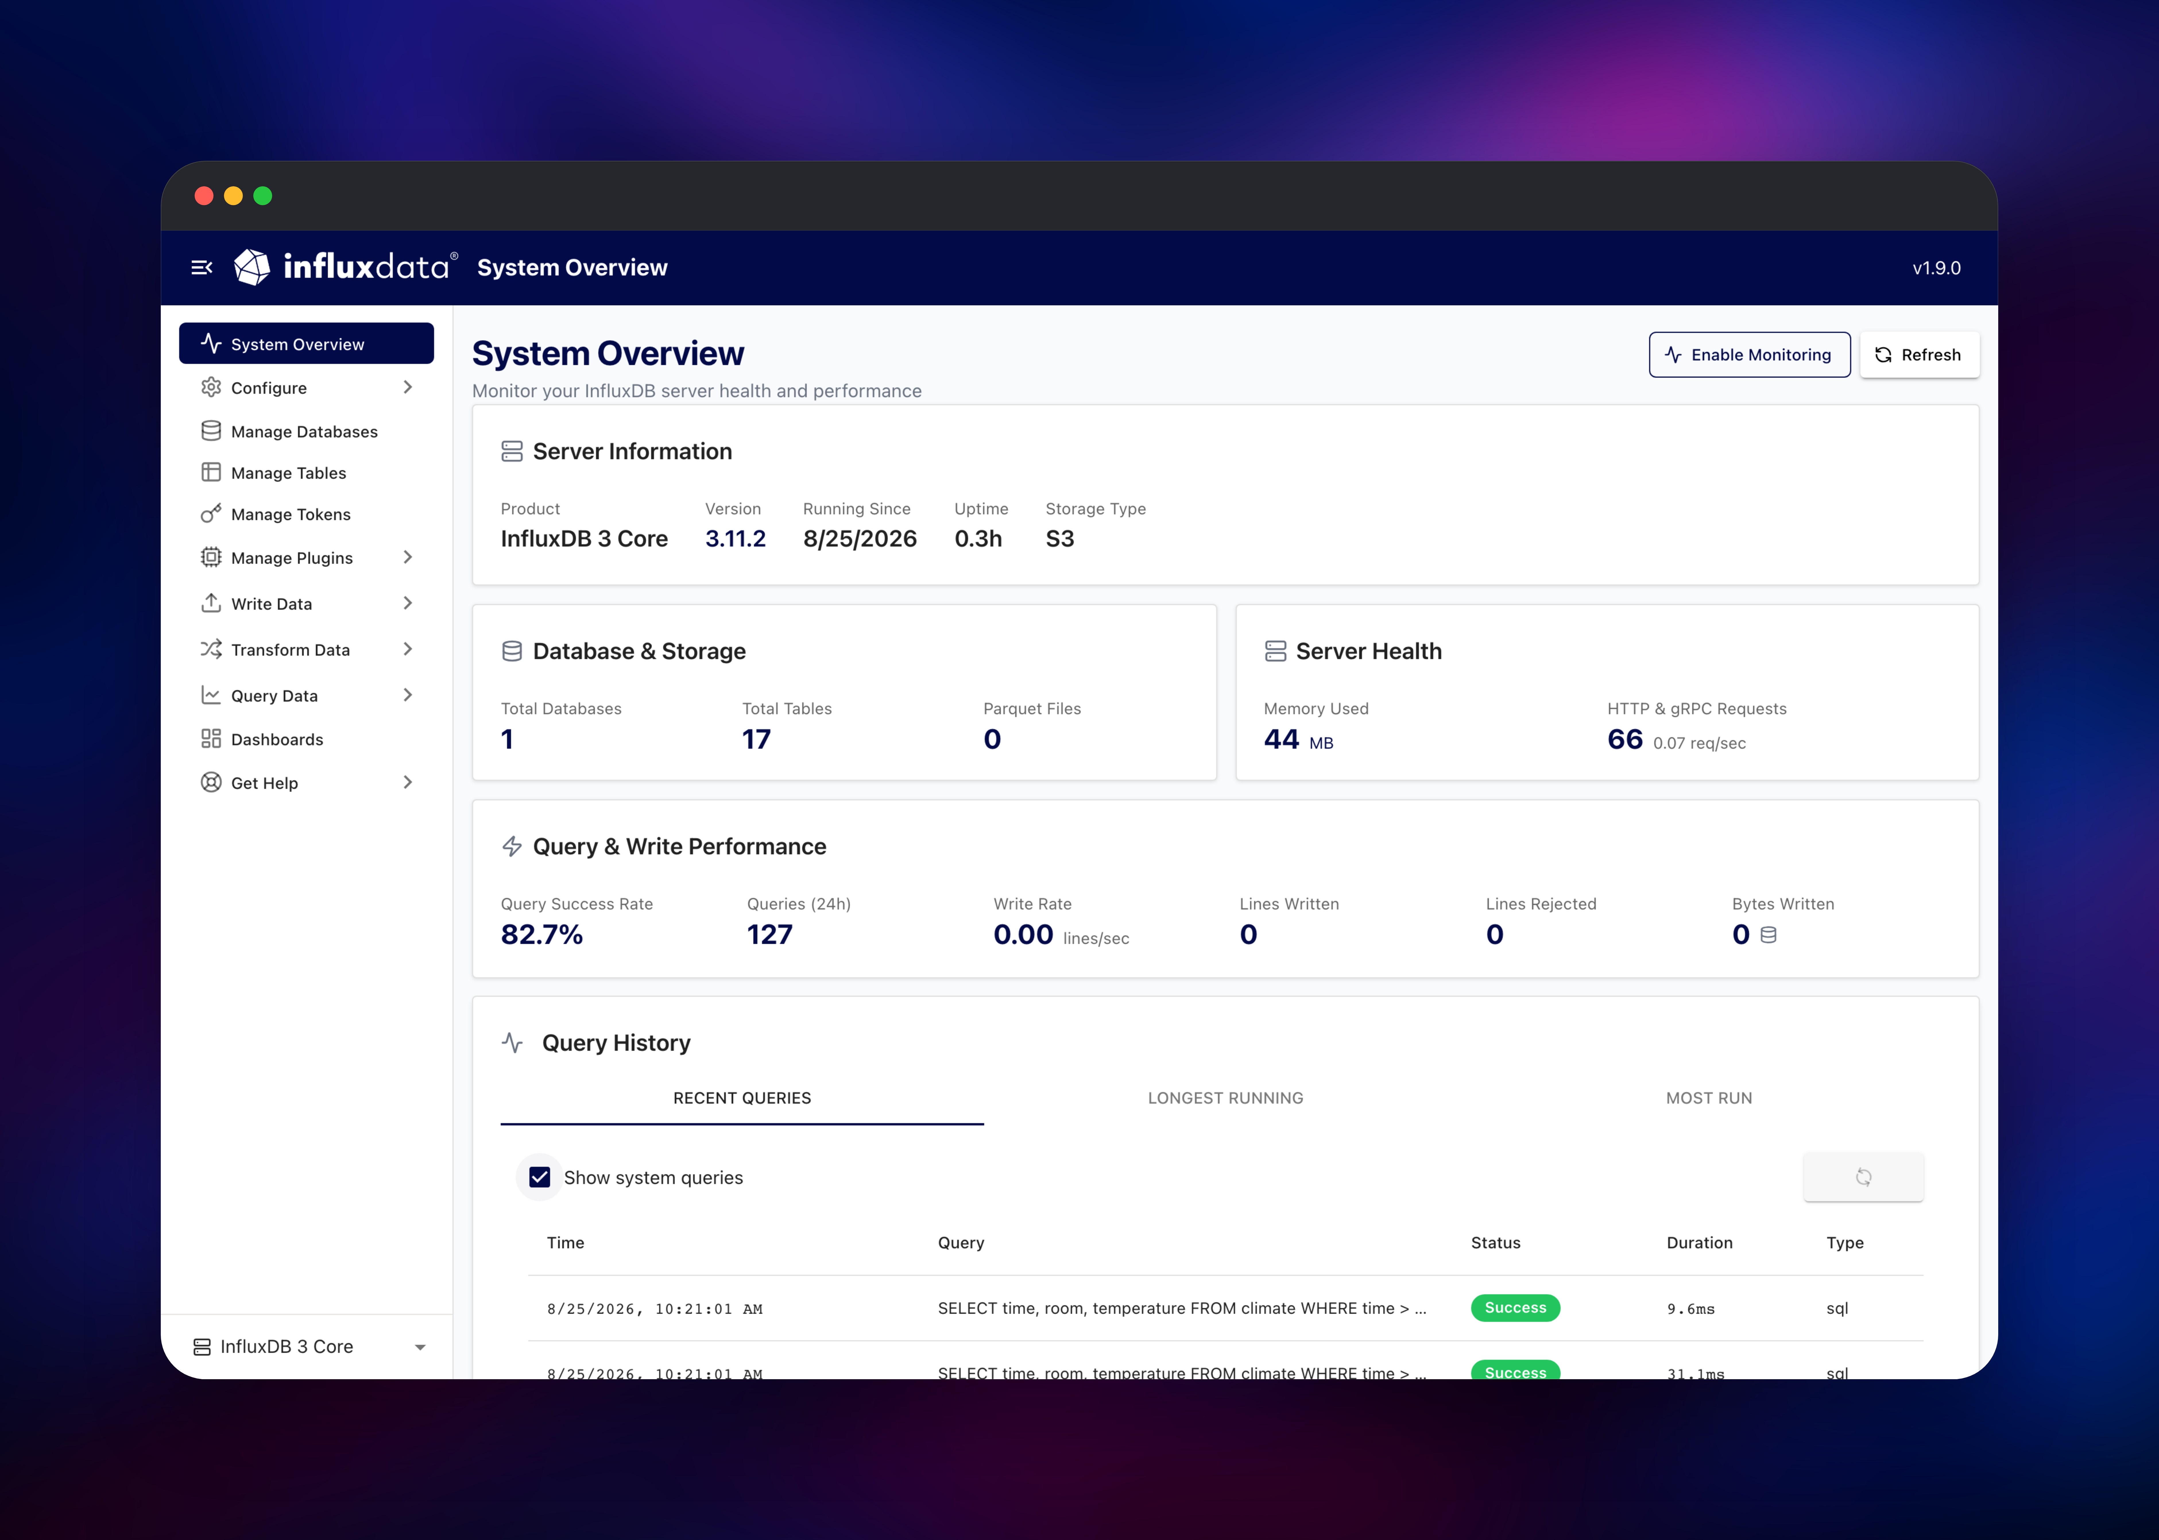Click the v1.9.0 version label

click(x=1936, y=268)
